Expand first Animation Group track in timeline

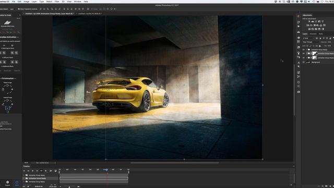coord(24,175)
